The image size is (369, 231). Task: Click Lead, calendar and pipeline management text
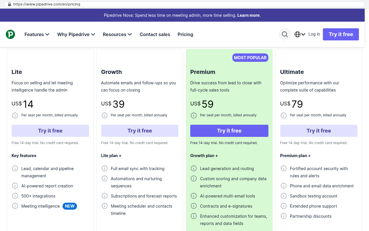coord(48,172)
